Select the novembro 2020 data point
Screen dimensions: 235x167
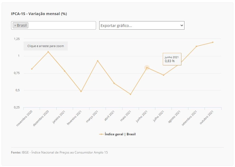(x=32, y=69)
